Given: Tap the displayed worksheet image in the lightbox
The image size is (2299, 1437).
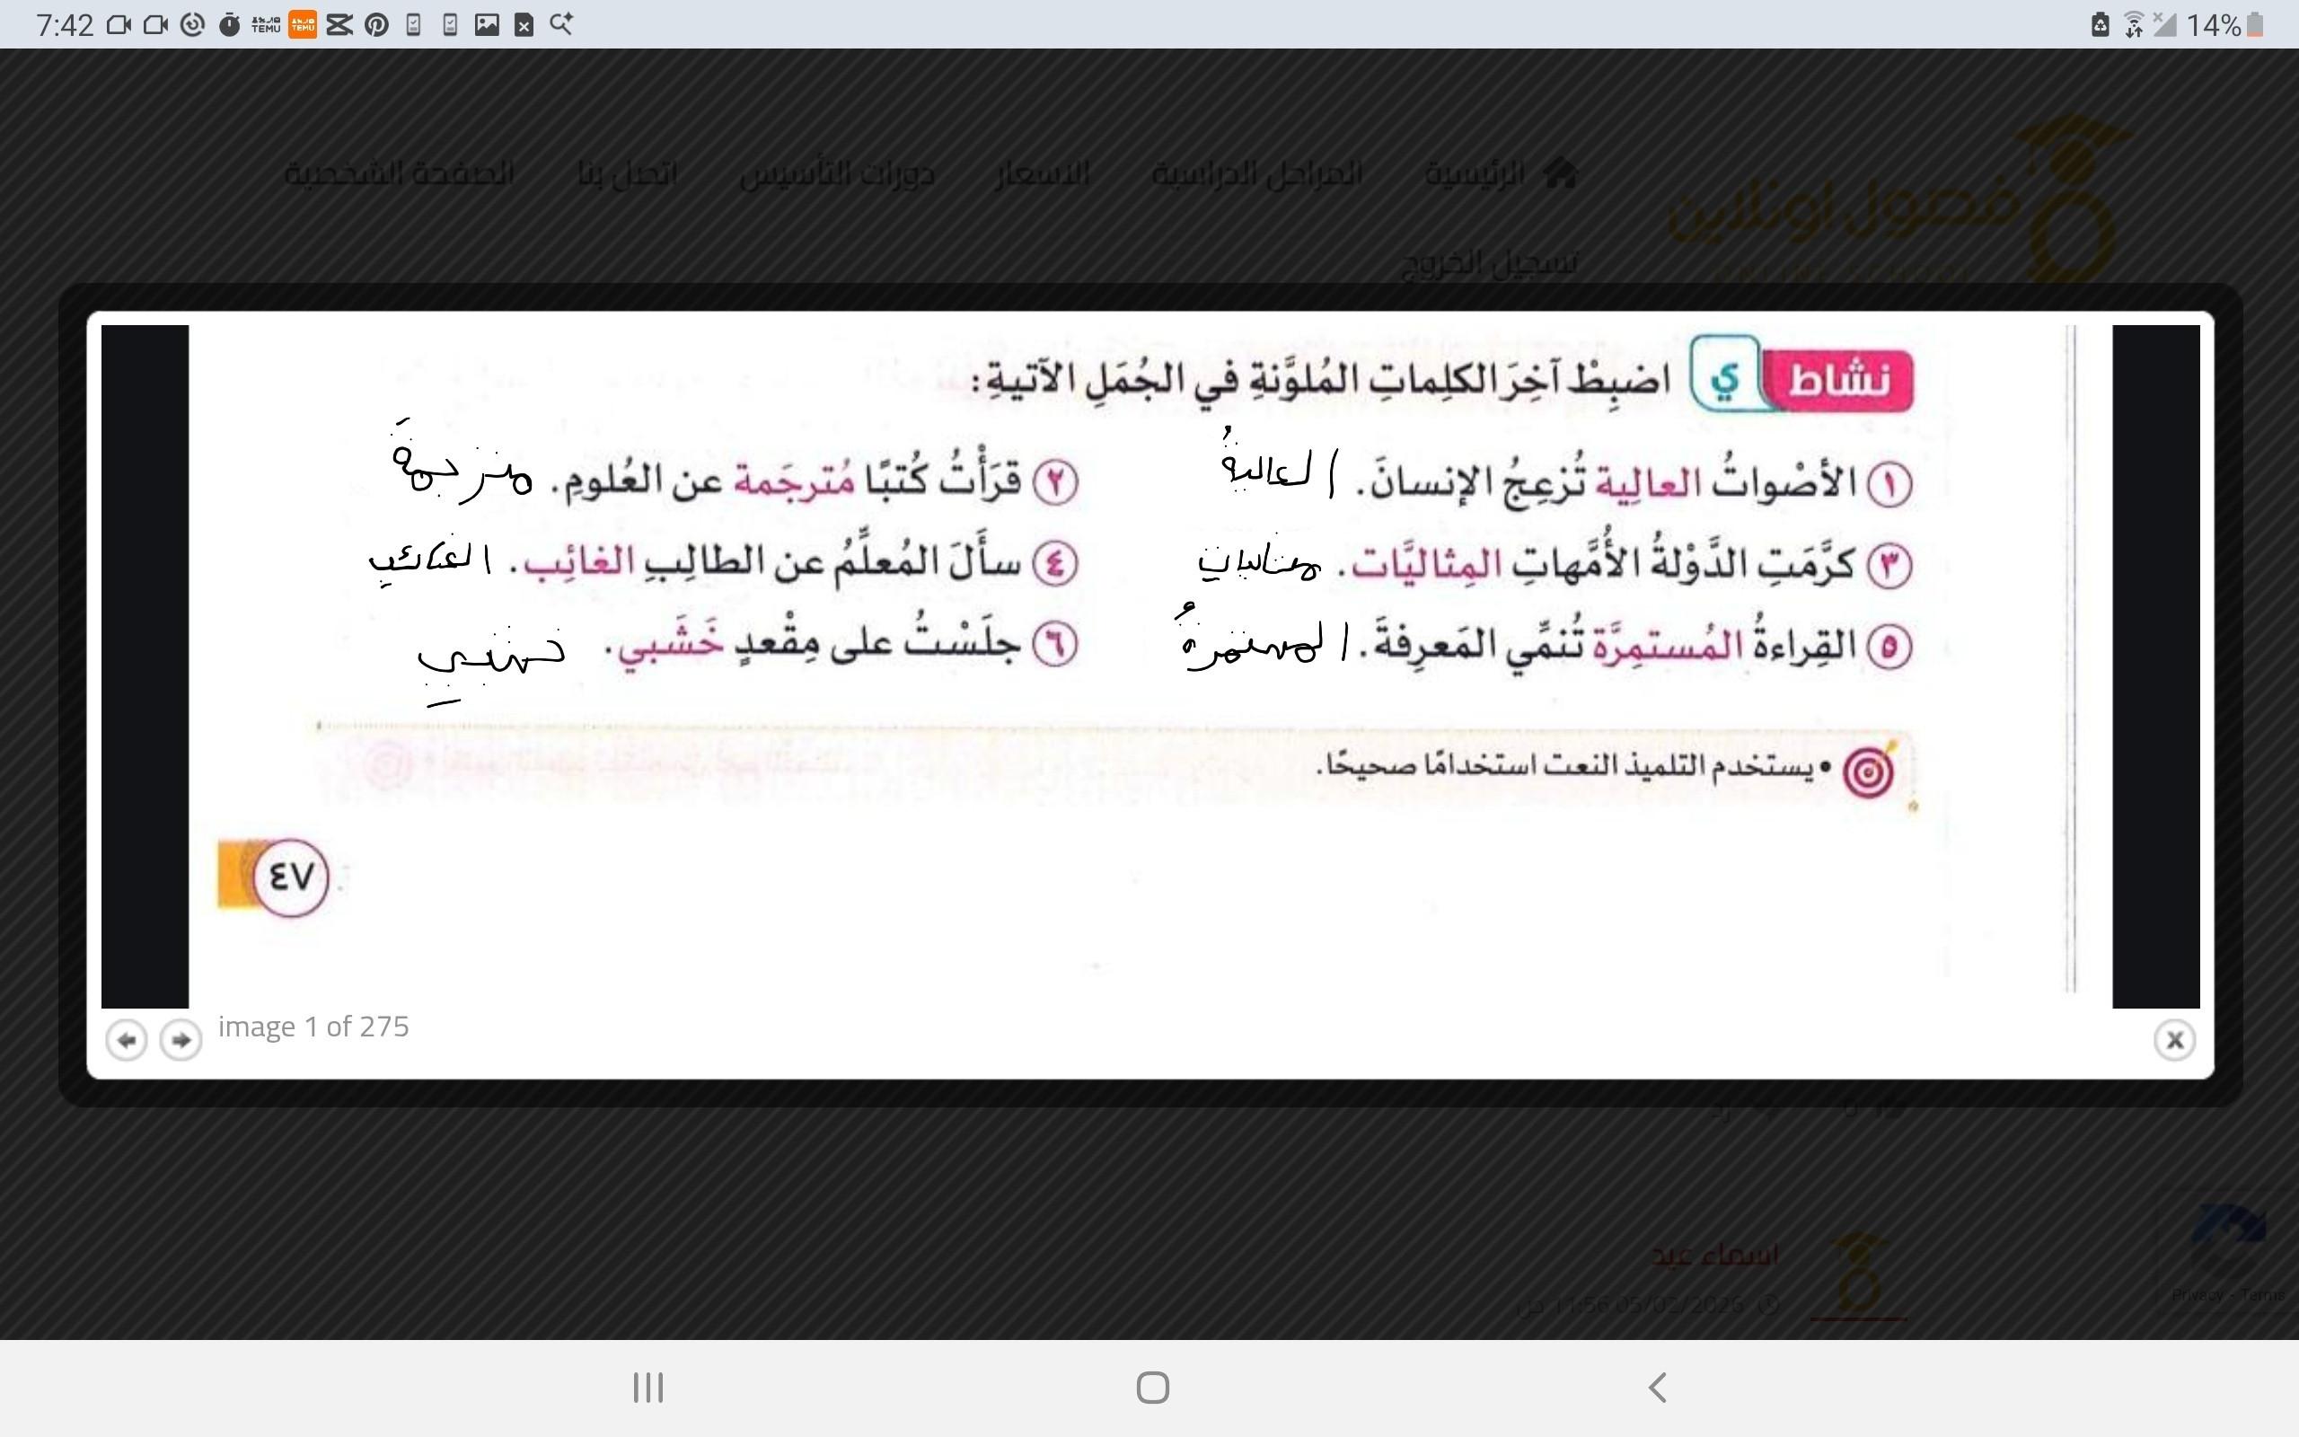Looking at the screenshot, I should coord(1150,666).
